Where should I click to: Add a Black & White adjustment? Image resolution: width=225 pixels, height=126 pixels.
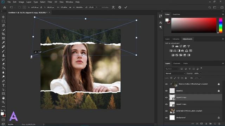pos(179,51)
